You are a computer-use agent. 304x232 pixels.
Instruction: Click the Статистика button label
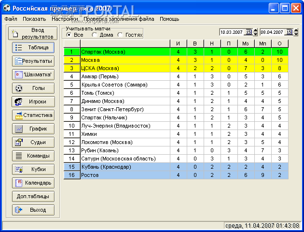click(38, 116)
